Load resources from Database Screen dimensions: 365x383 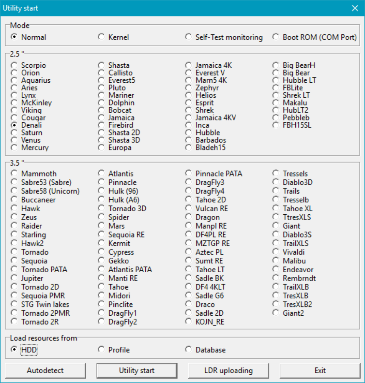[189, 350]
